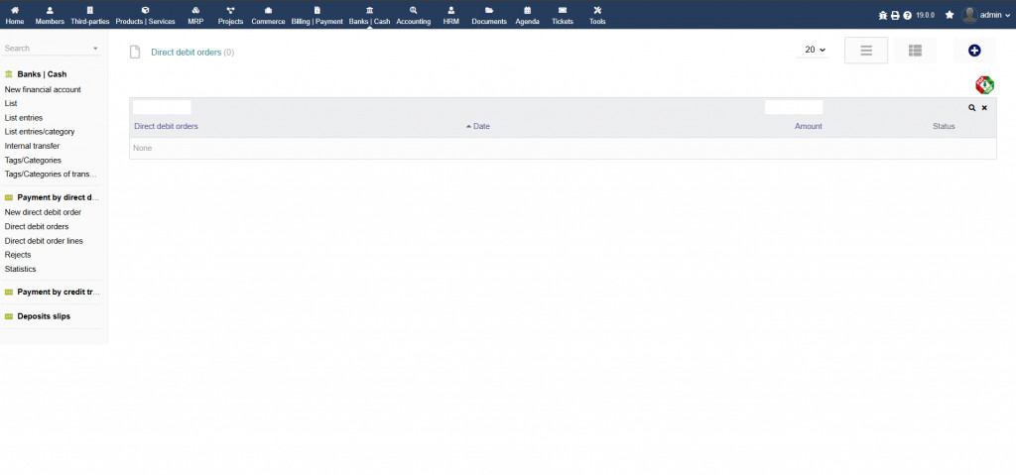Open Direct debit order lines link
Viewport: 1016px width, 475px height.
click(x=44, y=241)
